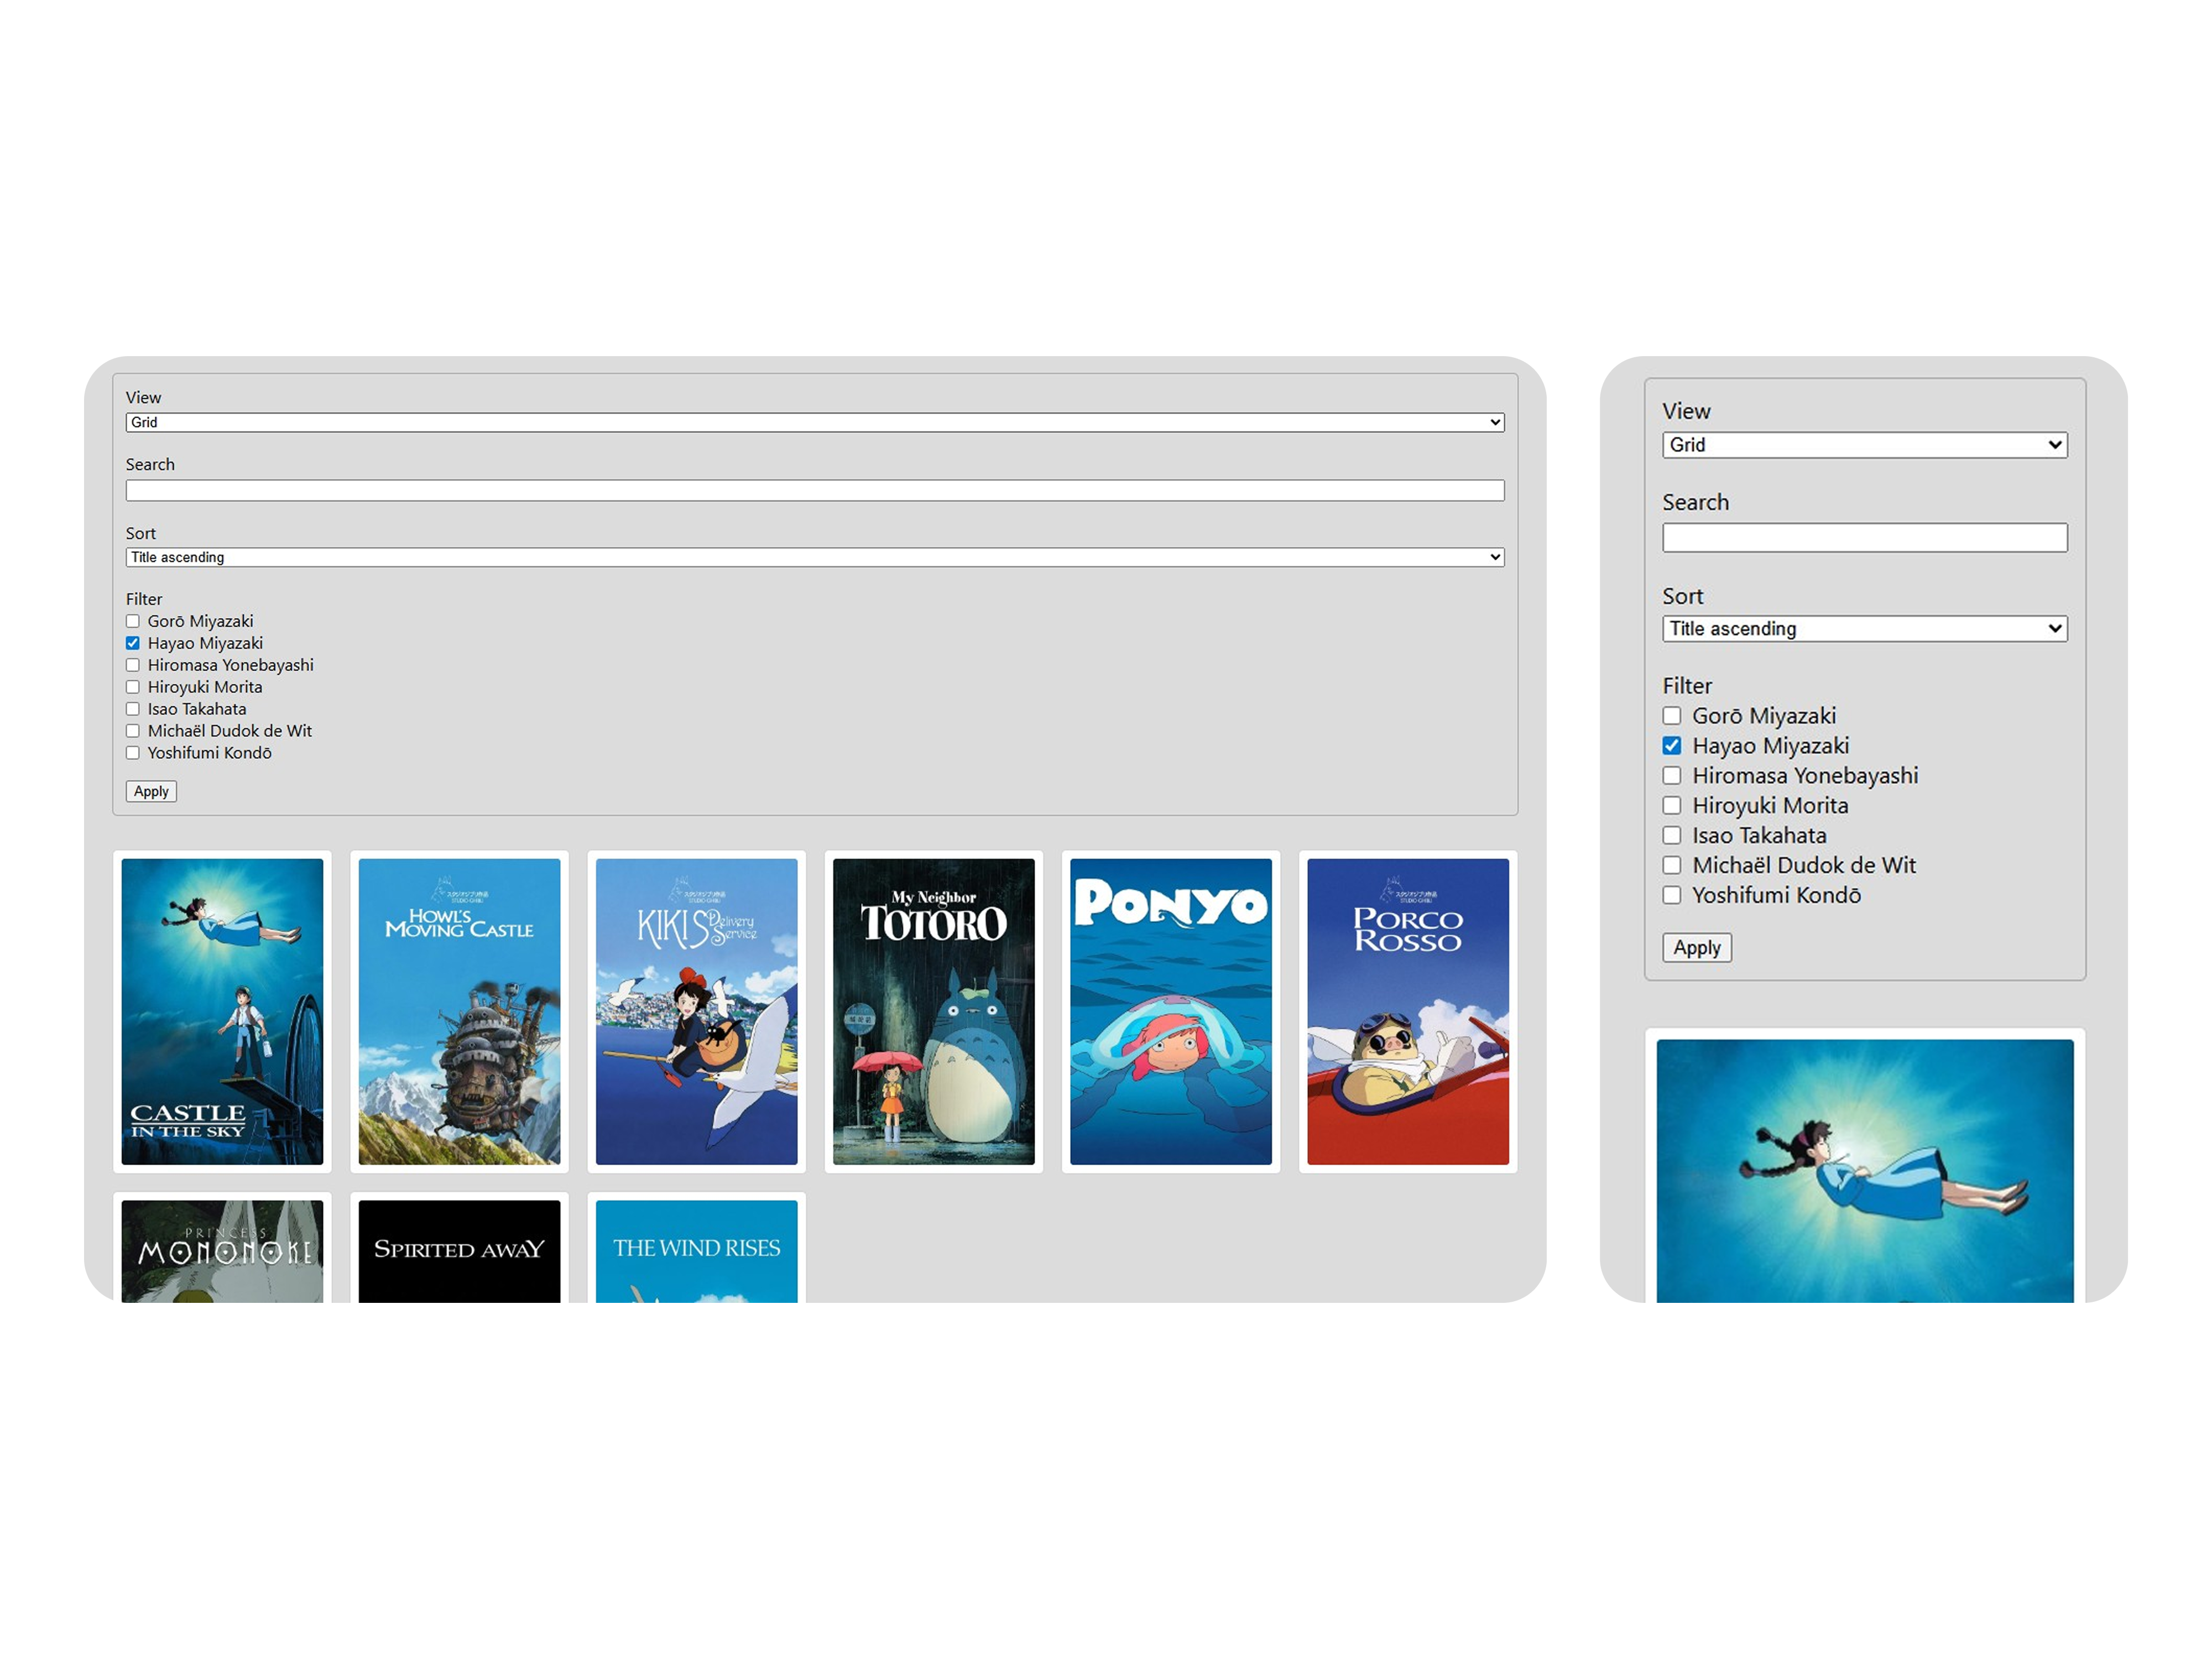Open View dropdown in left panel

(814, 422)
